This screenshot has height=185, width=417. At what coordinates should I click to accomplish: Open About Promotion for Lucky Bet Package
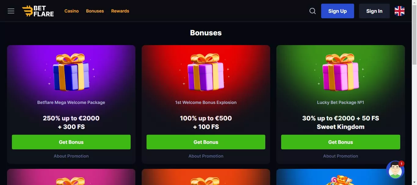coord(340,156)
